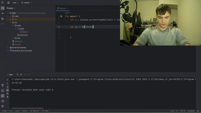
Task: Toggle the Run tool window sidebar icon
Action: click(x=3, y=96)
